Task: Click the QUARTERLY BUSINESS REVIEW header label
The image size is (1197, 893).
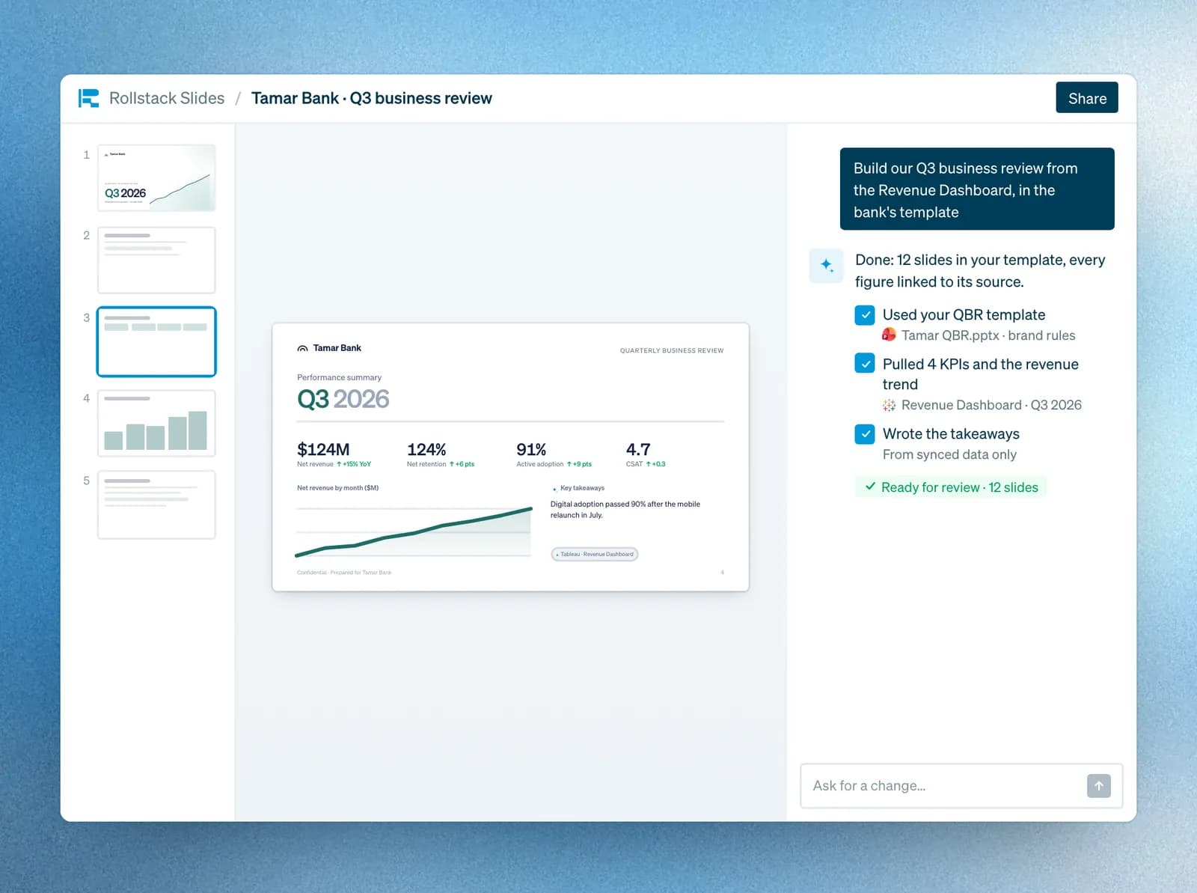Action: click(x=672, y=350)
